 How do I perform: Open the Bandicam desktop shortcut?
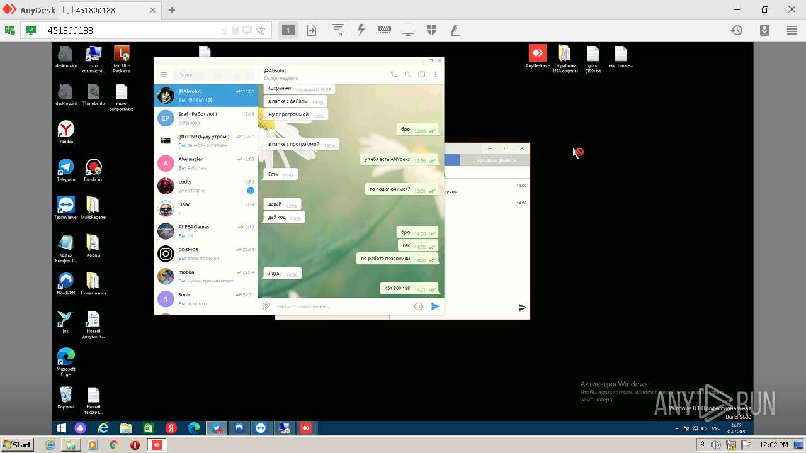[x=94, y=171]
